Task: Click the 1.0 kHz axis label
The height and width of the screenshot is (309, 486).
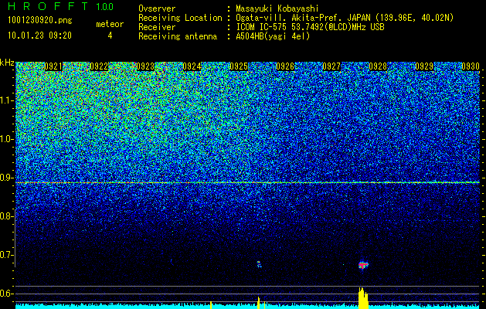Action: pos(7,139)
